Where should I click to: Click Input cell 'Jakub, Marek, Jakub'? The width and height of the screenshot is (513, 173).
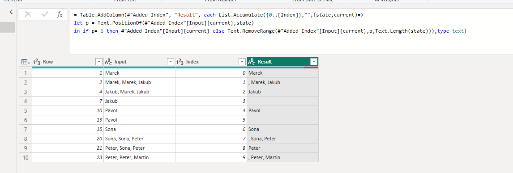pos(139,92)
